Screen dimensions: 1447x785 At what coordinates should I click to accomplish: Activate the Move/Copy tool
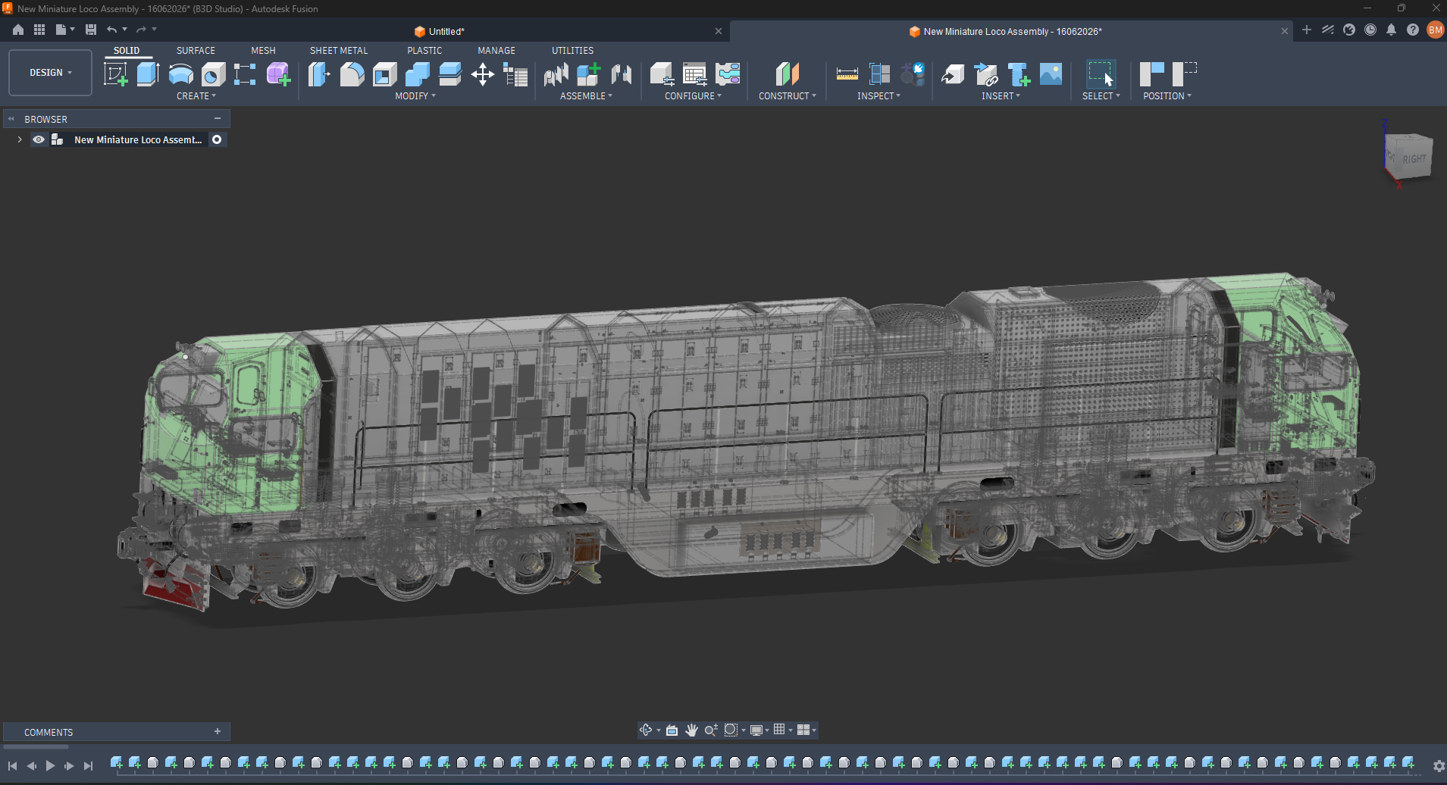[x=482, y=74]
